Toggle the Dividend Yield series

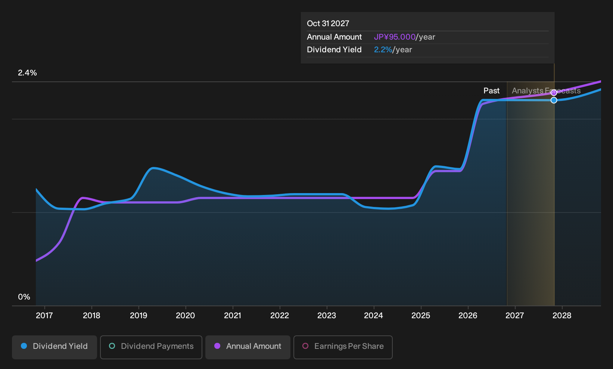pyautogui.click(x=55, y=347)
